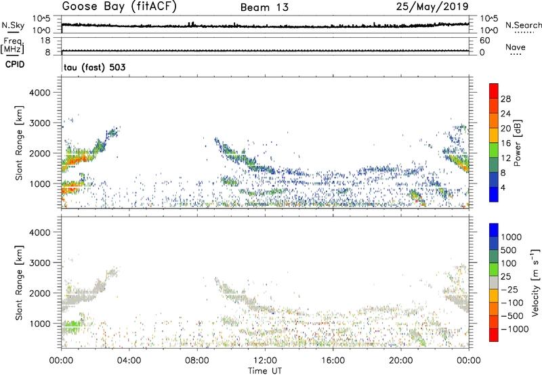This screenshot has height=375, width=542.
Task: Click the '16' tick on the power color bar
Action: coord(505,144)
